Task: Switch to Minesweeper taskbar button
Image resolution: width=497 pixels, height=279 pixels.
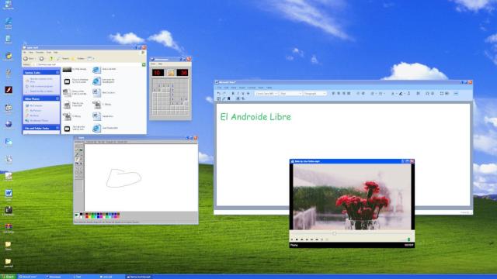Action: click(x=57, y=277)
